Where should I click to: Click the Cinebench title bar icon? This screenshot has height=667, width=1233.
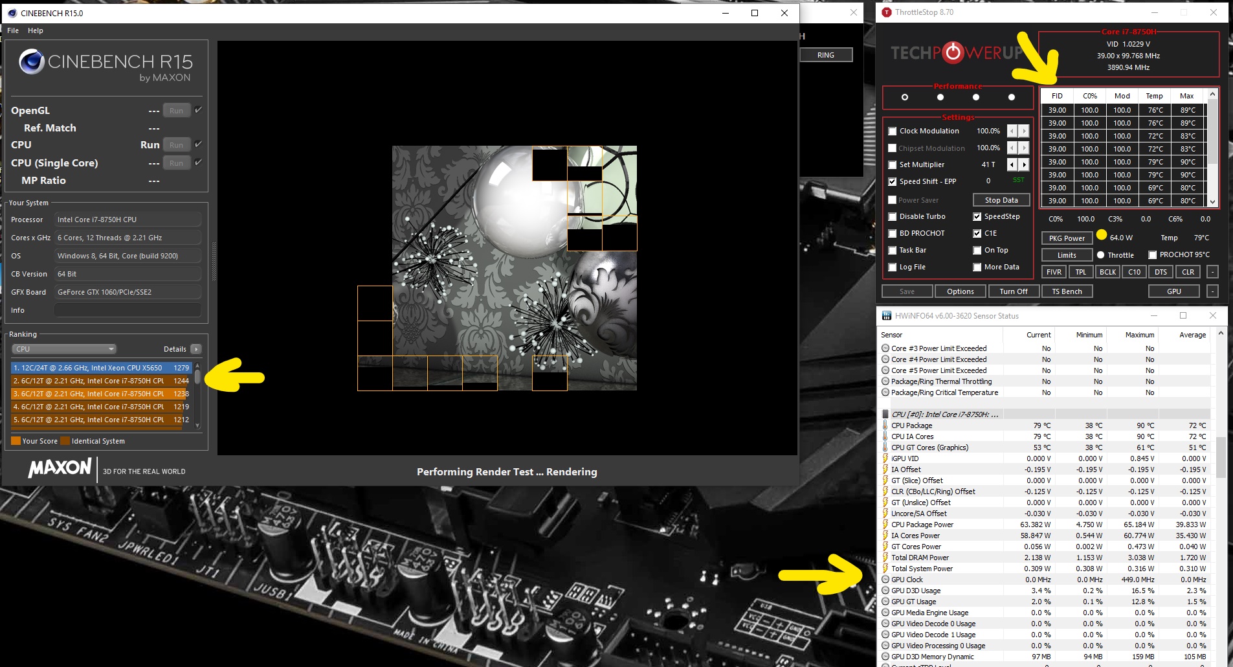pos(12,13)
